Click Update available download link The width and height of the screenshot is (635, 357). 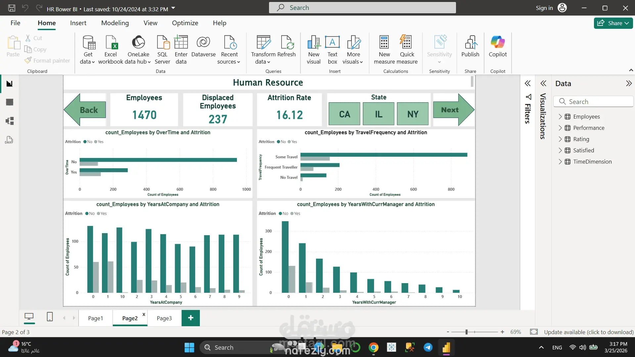click(x=589, y=332)
